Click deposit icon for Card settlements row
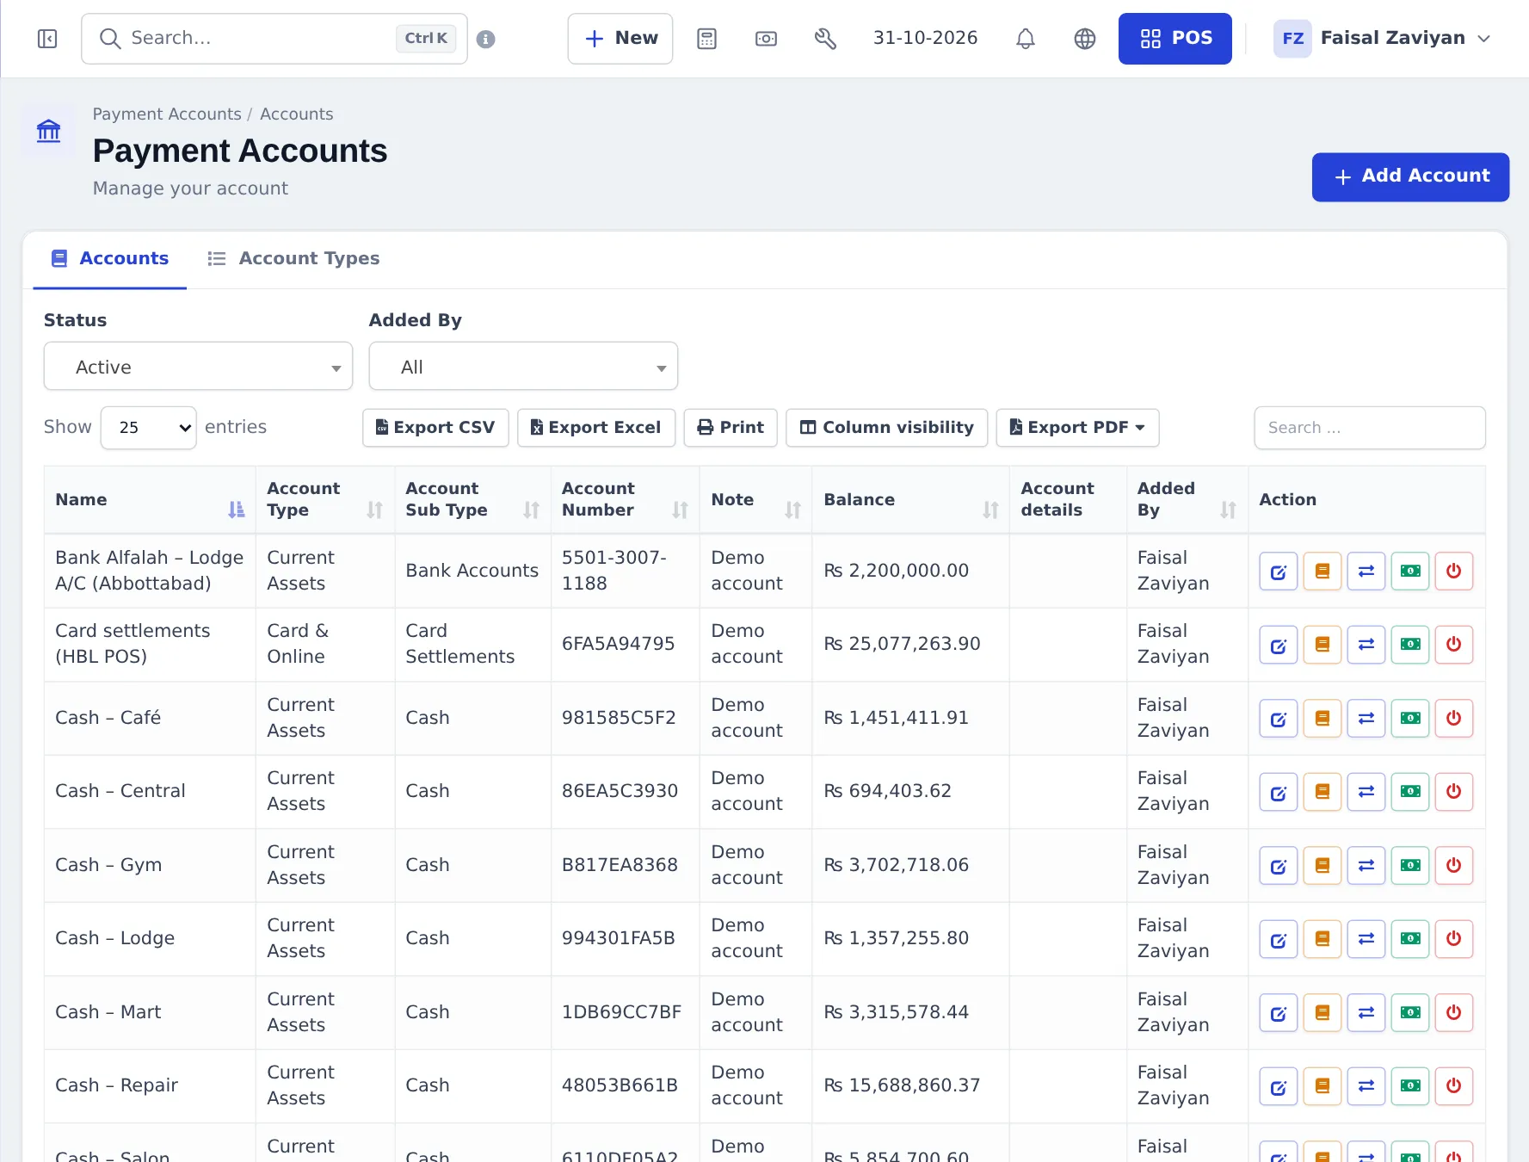Image resolution: width=1529 pixels, height=1162 pixels. (1410, 645)
